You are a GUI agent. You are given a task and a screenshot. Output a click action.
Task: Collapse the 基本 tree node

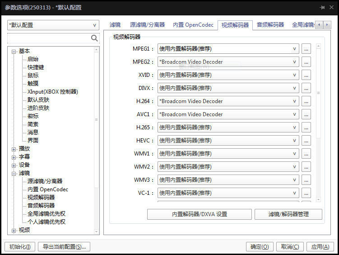click(x=14, y=52)
